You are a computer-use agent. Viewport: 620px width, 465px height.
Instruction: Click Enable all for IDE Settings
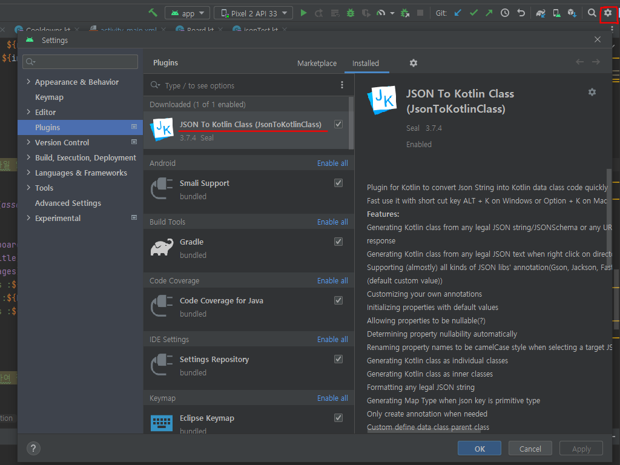[x=332, y=339]
